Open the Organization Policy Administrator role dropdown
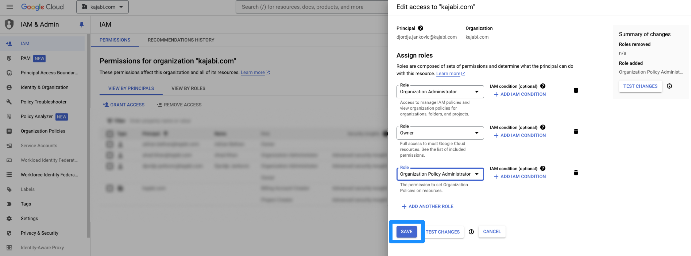 click(440, 174)
